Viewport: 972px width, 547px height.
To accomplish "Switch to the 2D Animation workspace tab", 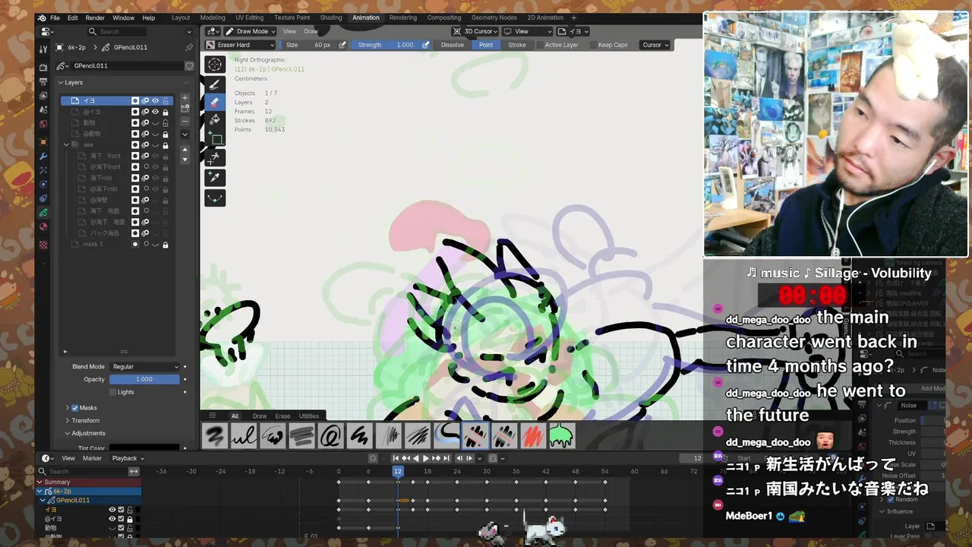I will pos(545,17).
